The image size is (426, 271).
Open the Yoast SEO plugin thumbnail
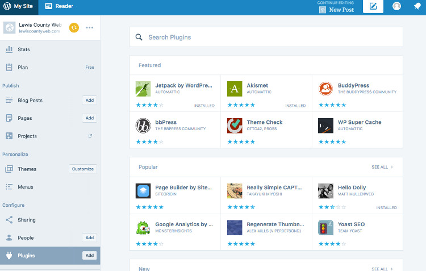pyautogui.click(x=325, y=227)
